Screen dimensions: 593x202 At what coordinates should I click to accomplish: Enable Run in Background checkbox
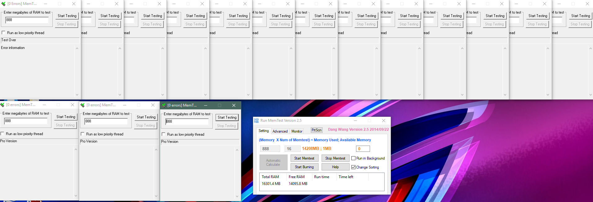tap(353, 158)
